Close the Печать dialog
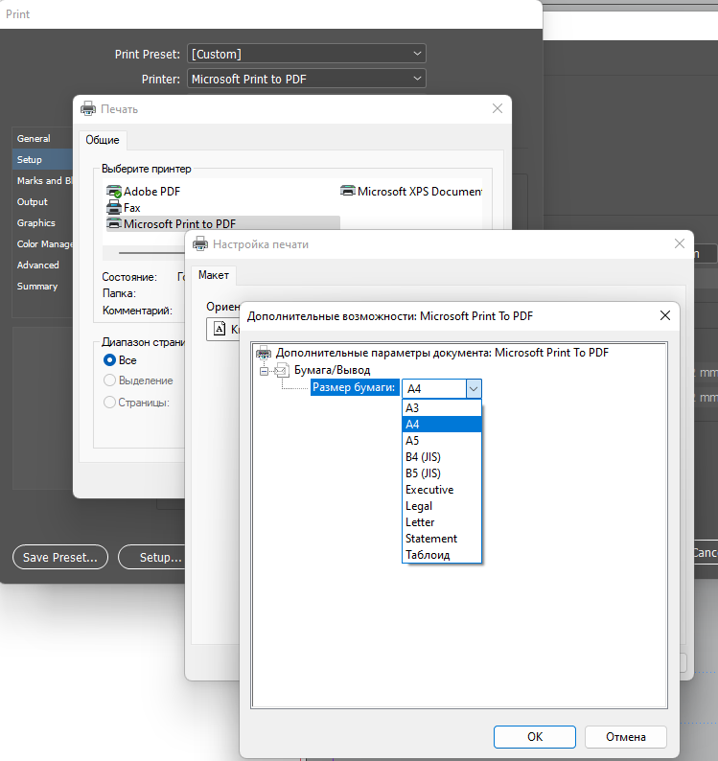Image resolution: width=718 pixels, height=761 pixels. click(x=498, y=108)
